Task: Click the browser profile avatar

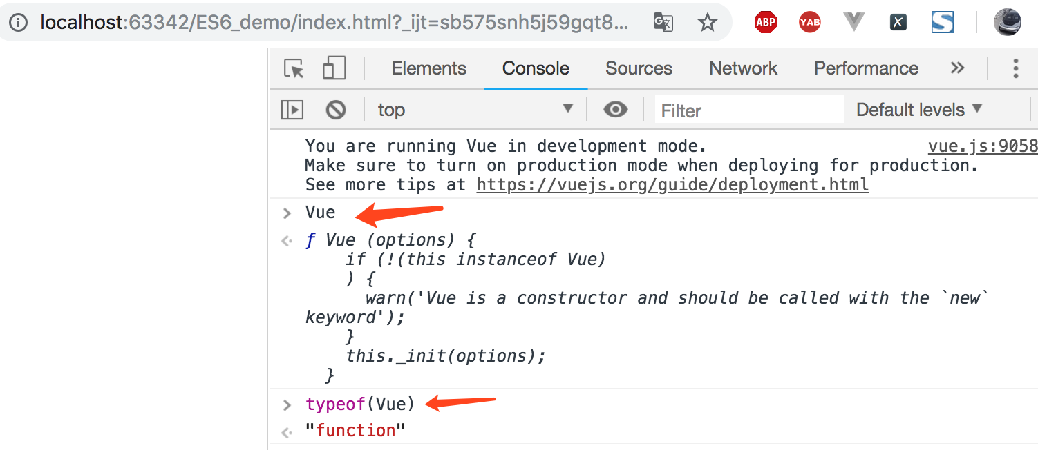Action: (1007, 23)
